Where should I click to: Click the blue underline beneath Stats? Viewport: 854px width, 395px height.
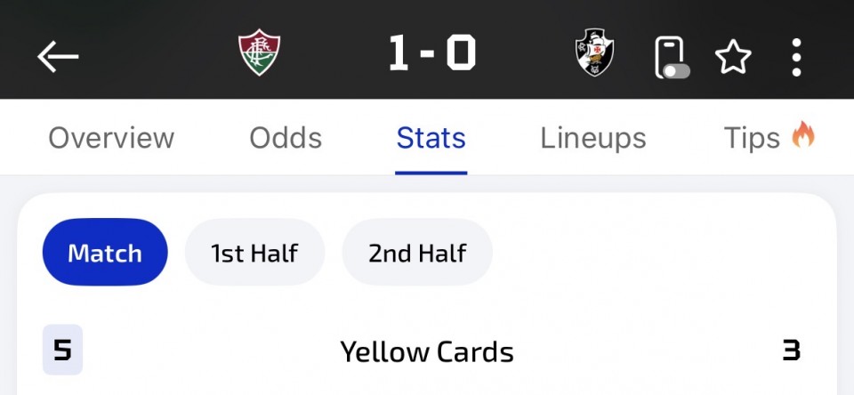click(x=431, y=172)
